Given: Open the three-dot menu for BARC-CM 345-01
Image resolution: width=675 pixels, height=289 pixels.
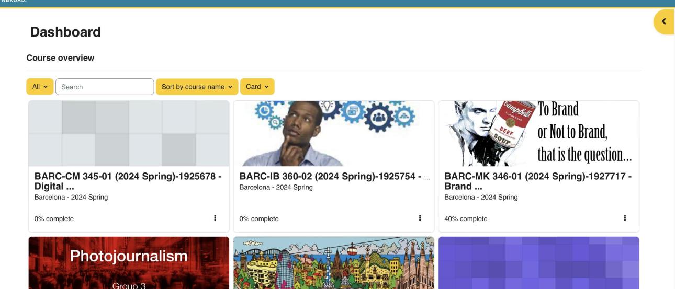Looking at the screenshot, I should pyautogui.click(x=215, y=218).
